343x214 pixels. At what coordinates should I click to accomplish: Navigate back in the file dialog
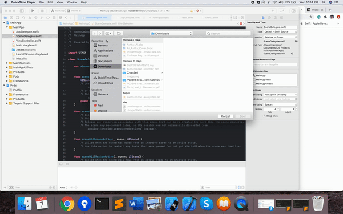pos(94,34)
